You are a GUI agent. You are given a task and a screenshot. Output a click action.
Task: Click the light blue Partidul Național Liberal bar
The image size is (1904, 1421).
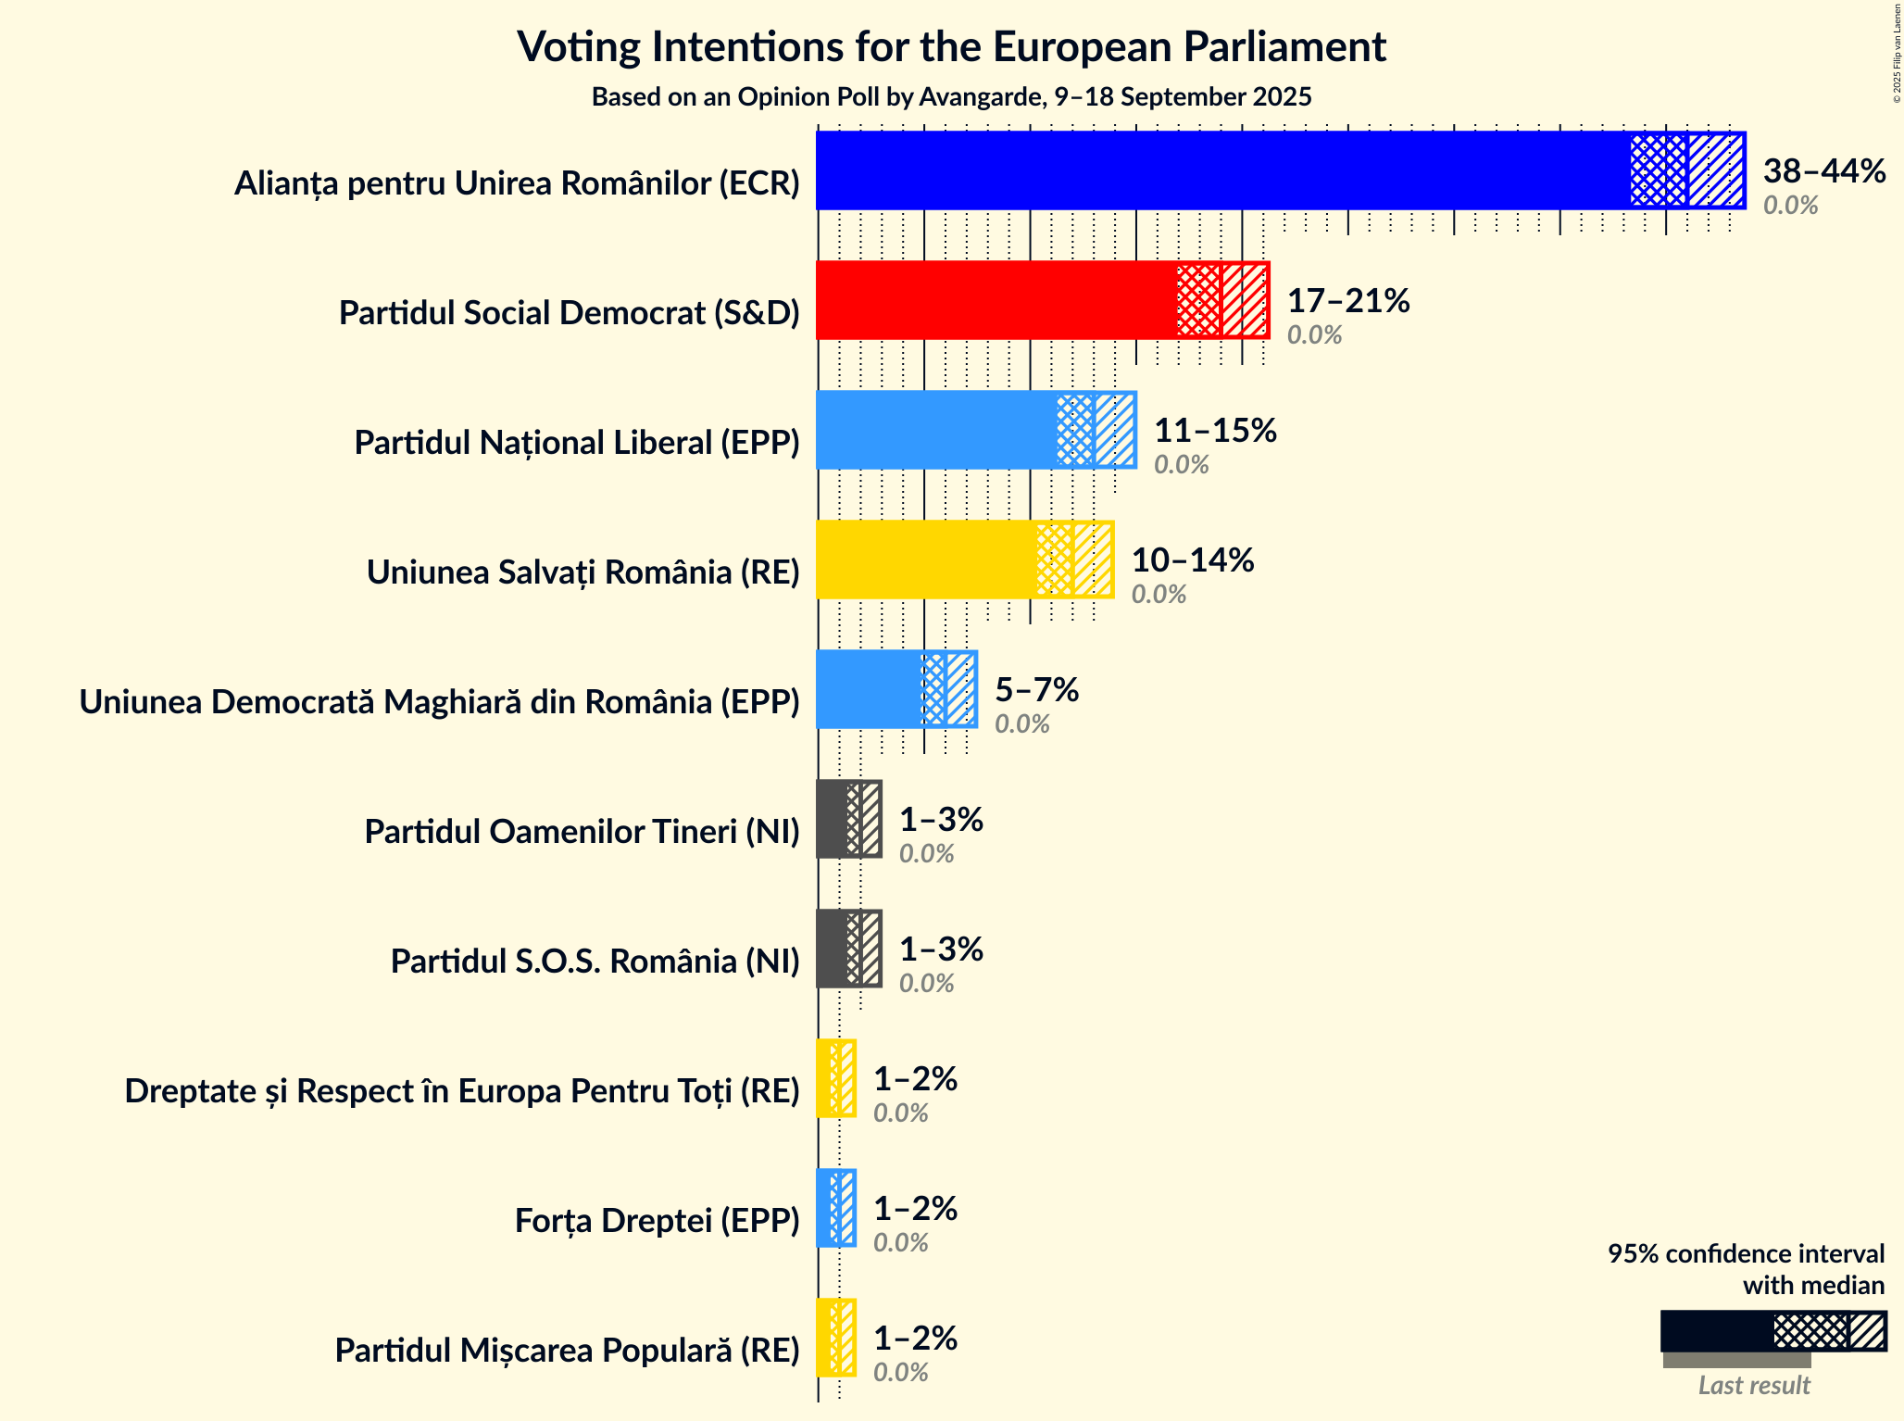pos(935,430)
